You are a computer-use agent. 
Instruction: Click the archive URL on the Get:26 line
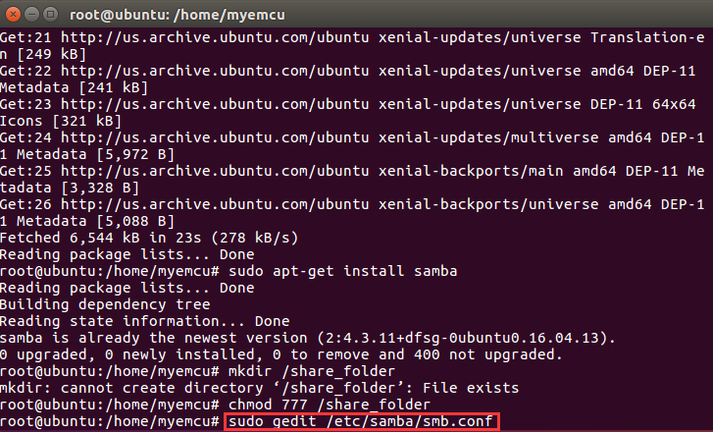click(x=215, y=204)
